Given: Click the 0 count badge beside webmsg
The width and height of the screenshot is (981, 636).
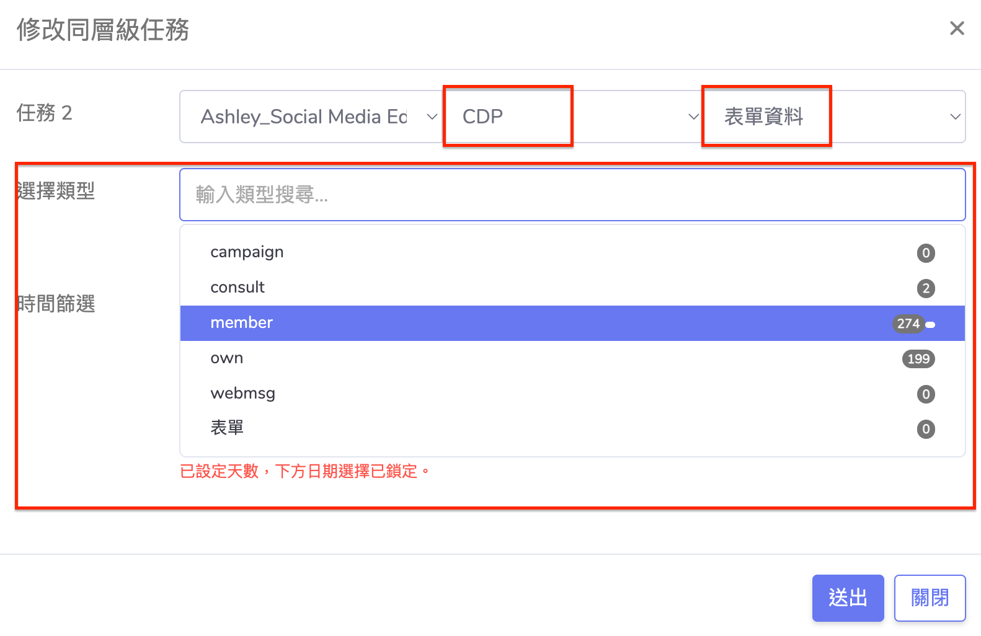Looking at the screenshot, I should (x=926, y=394).
